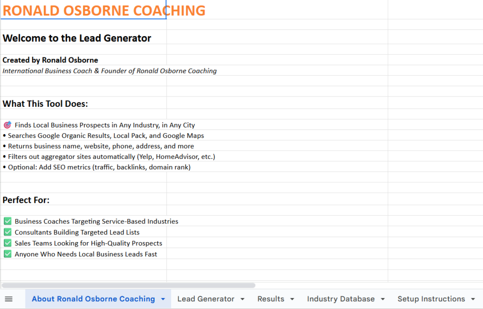Select the checkmark beside 'Business Coaches Targeting Service-Based Industries'
483x309 pixels.
(x=7, y=221)
